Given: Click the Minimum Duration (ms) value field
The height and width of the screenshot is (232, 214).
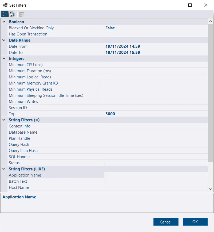Looking at the screenshot, I should (x=156, y=71).
